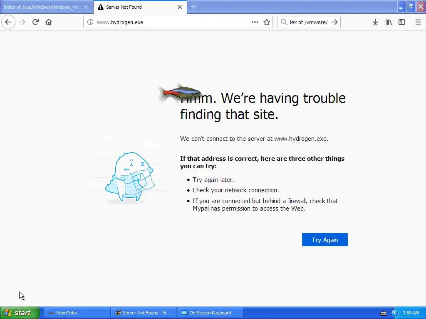Image resolution: width=426 pixels, height=319 pixels.
Task: Click the neon tetra fish on the page
Action: point(180,92)
